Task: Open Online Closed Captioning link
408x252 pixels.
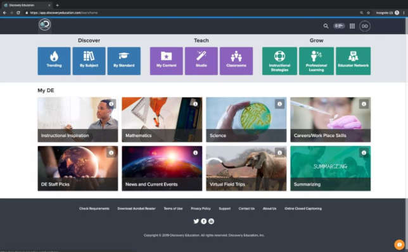Action: [x=303, y=208]
